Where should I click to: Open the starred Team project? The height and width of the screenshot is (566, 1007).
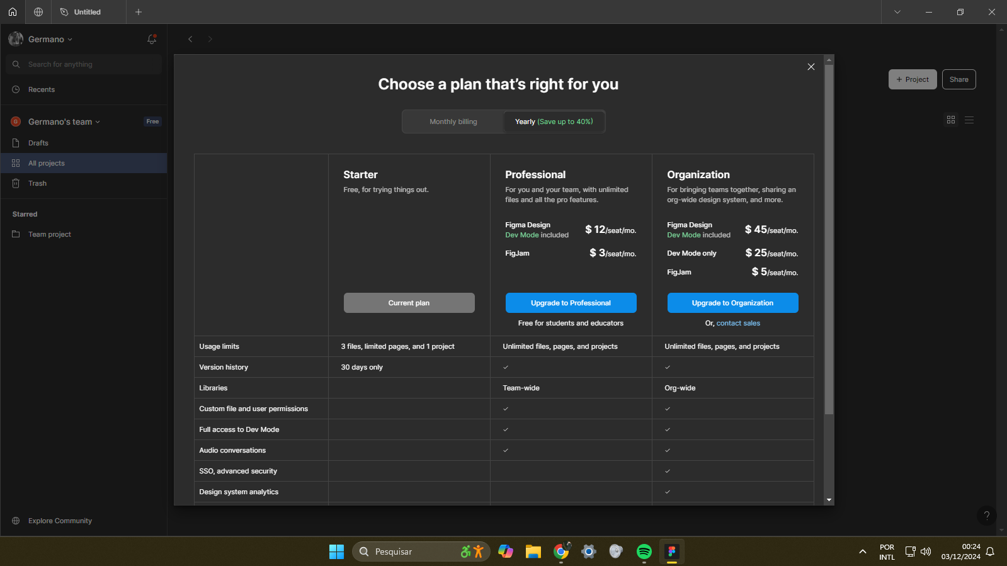click(83, 234)
